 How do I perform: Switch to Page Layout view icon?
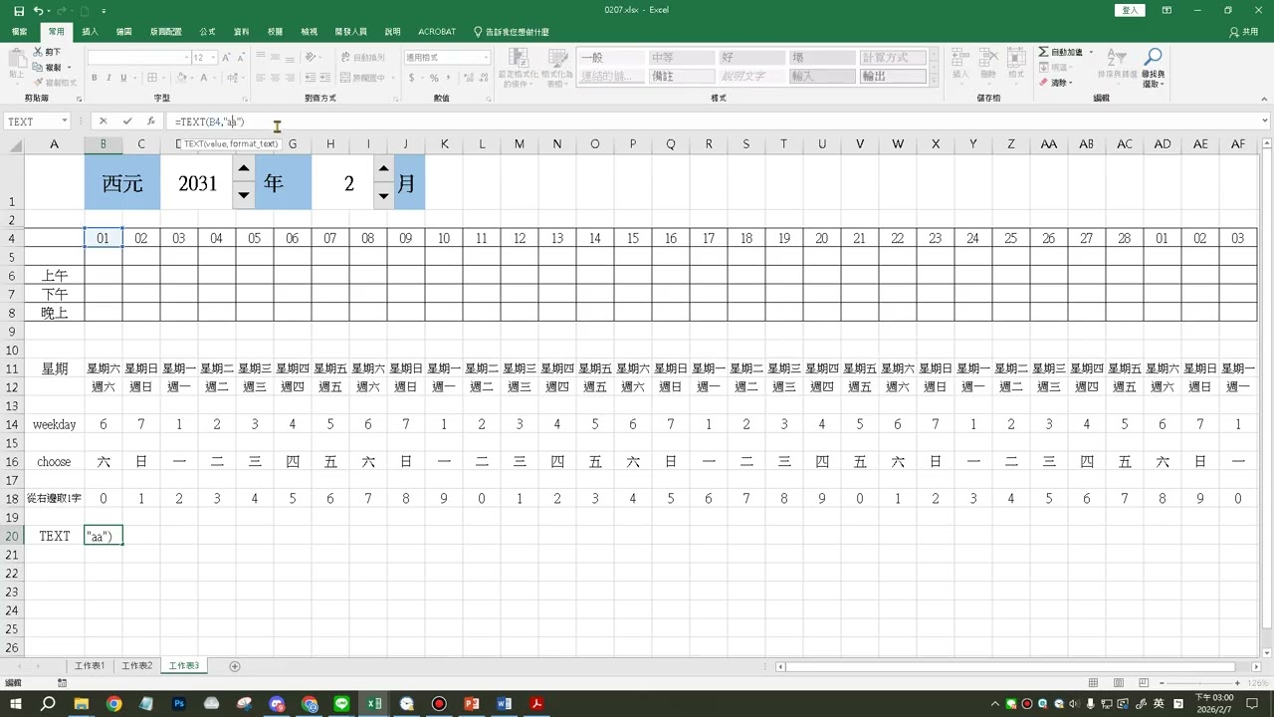tap(1119, 683)
